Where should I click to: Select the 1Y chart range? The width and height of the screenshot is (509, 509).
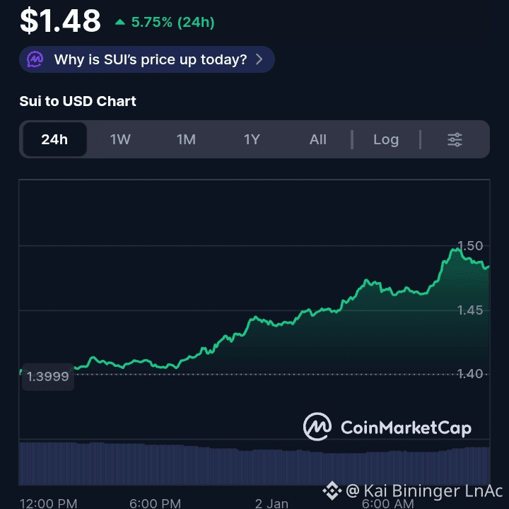click(252, 139)
